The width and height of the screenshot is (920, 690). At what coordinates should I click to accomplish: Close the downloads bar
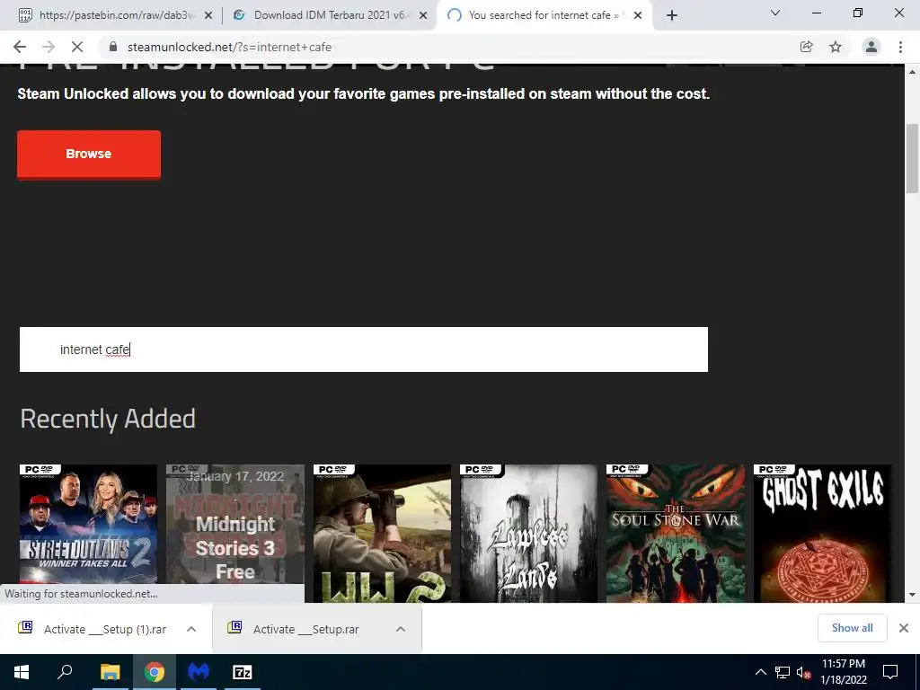pyautogui.click(x=904, y=628)
